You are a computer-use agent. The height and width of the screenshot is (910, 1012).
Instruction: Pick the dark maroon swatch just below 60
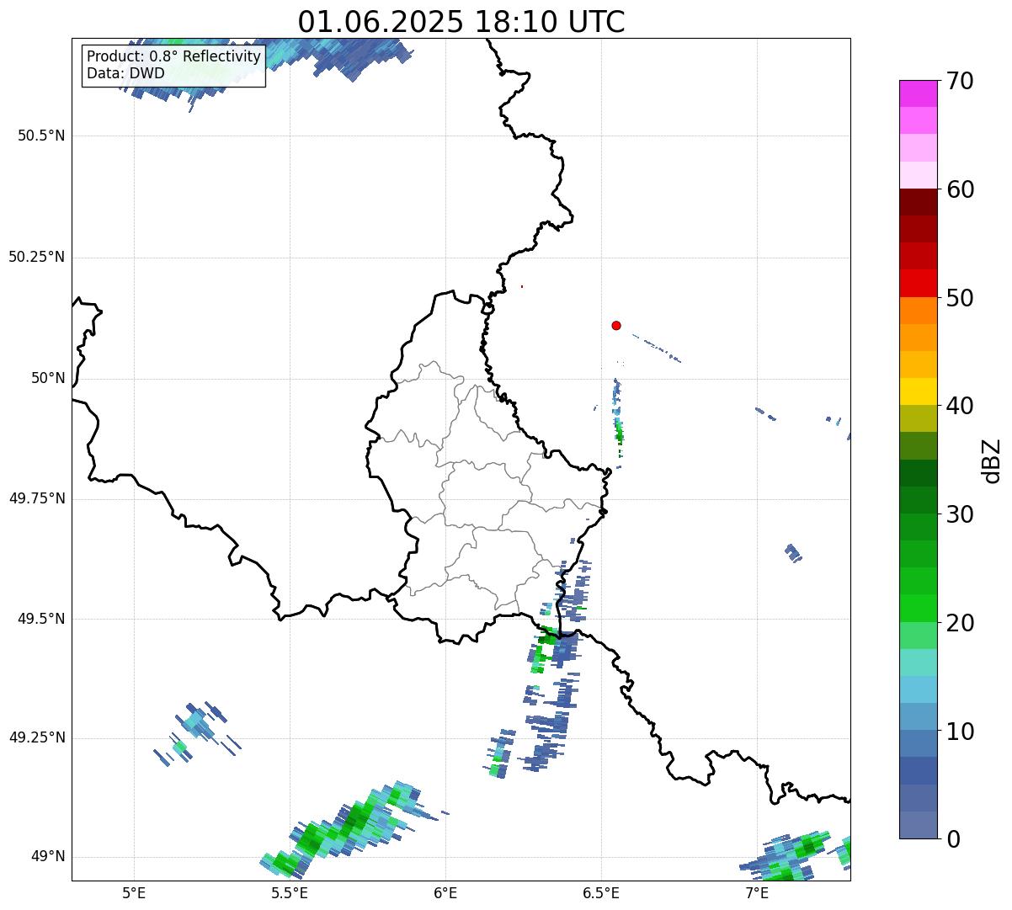[918, 202]
